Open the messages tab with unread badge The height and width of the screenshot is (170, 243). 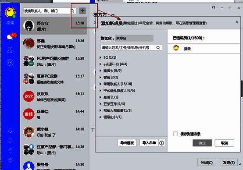tap(11, 36)
